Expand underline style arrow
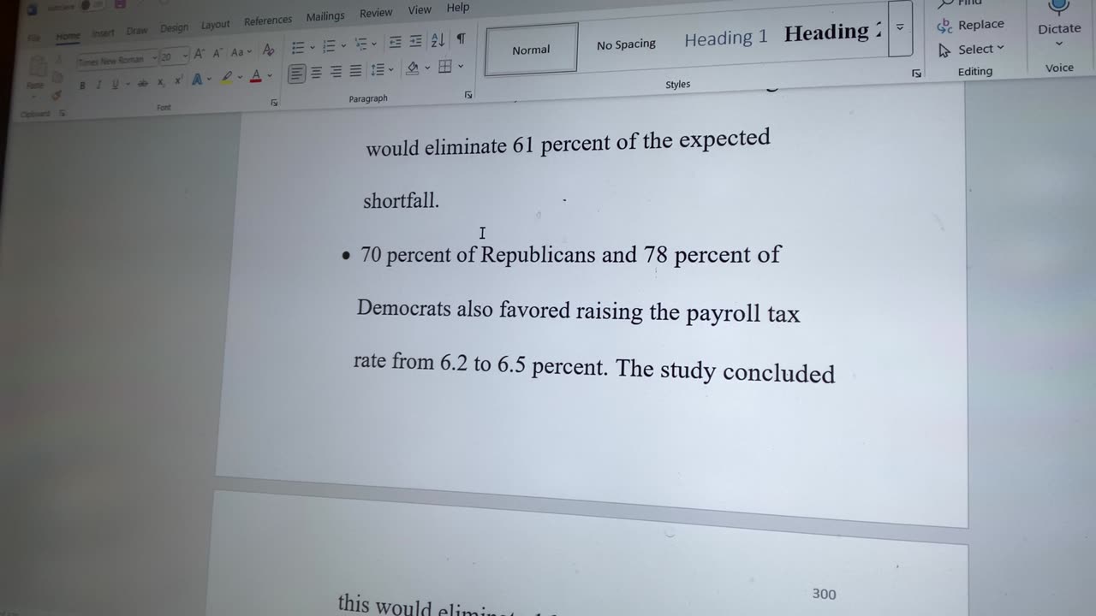The width and height of the screenshot is (1096, 616). [x=128, y=84]
